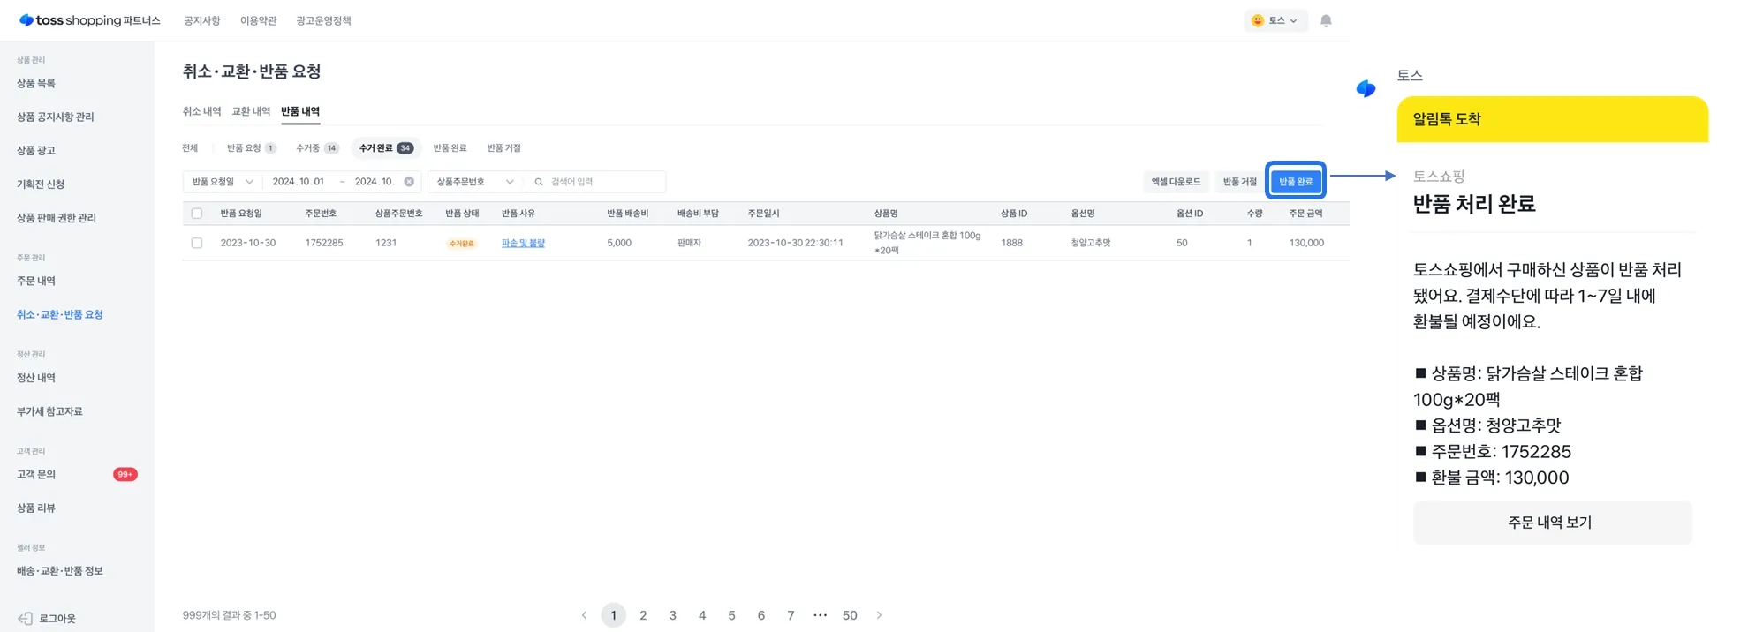The height and width of the screenshot is (632, 1763).
Task: Open the 토스 account dropdown
Action: pos(1275,20)
